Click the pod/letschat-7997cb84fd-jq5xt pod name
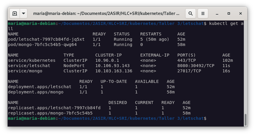Screen dimensions: 255x135 [46, 39]
